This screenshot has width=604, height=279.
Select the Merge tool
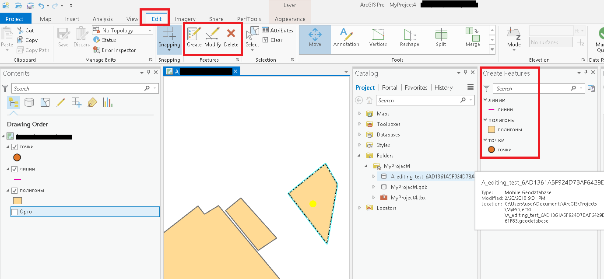pyautogui.click(x=473, y=38)
